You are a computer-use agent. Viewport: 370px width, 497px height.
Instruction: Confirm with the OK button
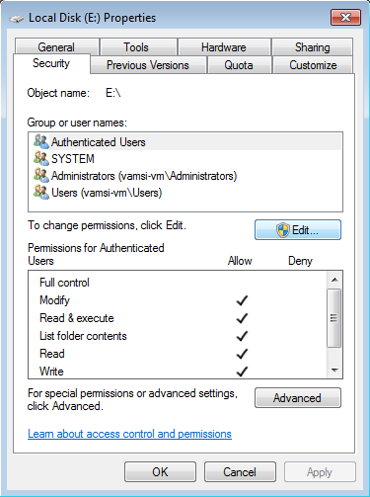160,472
